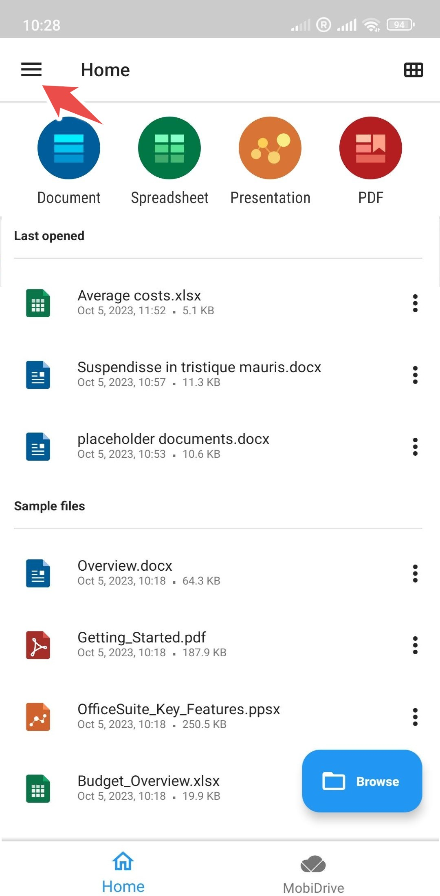The image size is (440, 896).
Task: Select the OfficeSuite_Key_Features.ppsx presentation icon
Action: pyautogui.click(x=37, y=717)
